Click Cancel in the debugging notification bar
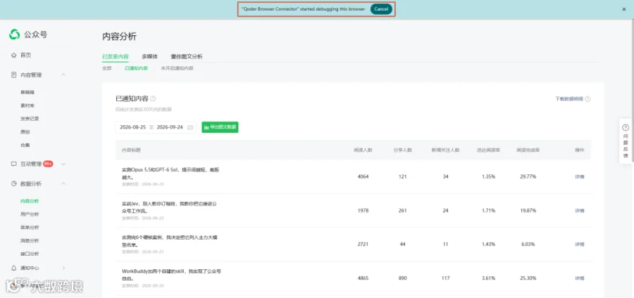The width and height of the screenshot is (634, 298). pos(381,9)
